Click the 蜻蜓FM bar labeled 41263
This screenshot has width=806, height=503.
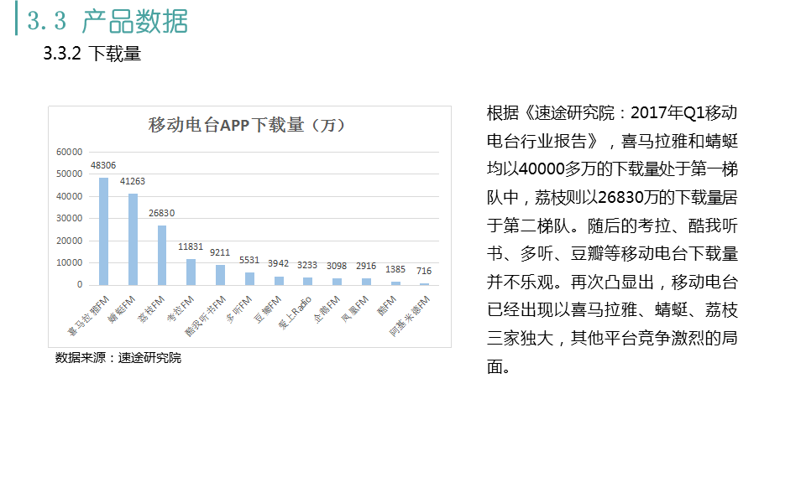click(x=133, y=239)
